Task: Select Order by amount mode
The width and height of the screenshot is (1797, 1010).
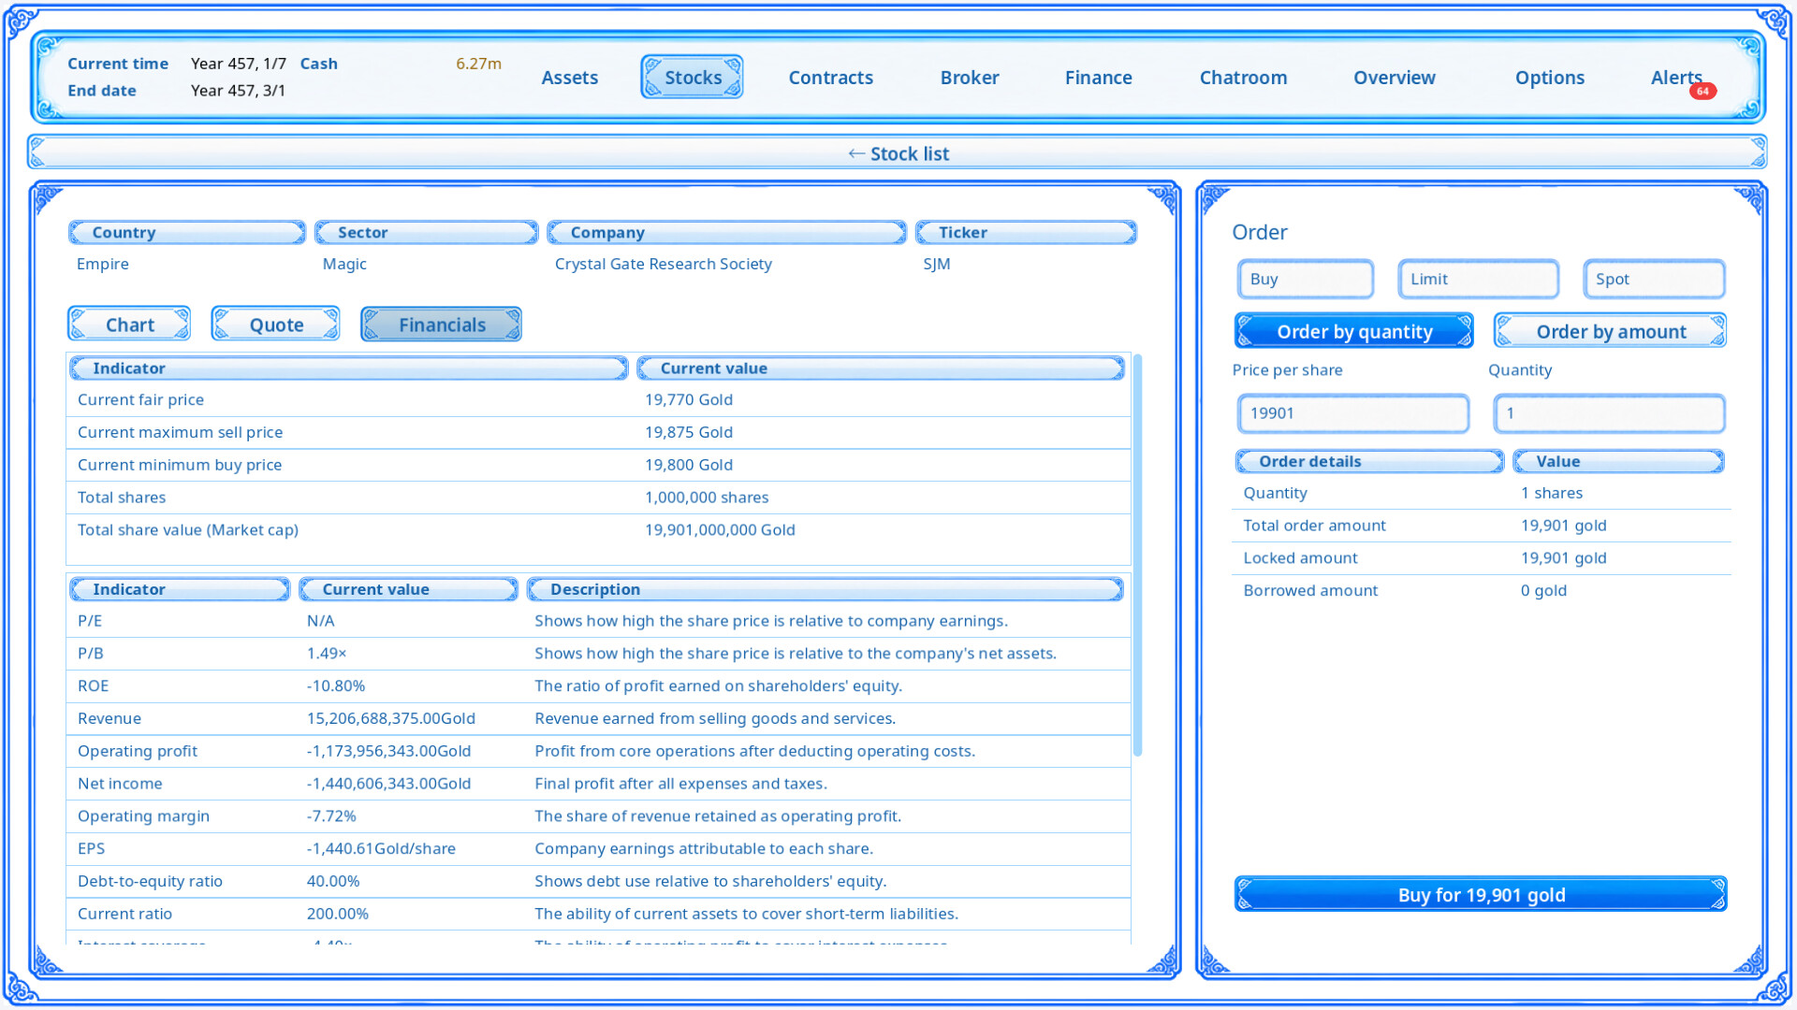Action: click(x=1610, y=331)
